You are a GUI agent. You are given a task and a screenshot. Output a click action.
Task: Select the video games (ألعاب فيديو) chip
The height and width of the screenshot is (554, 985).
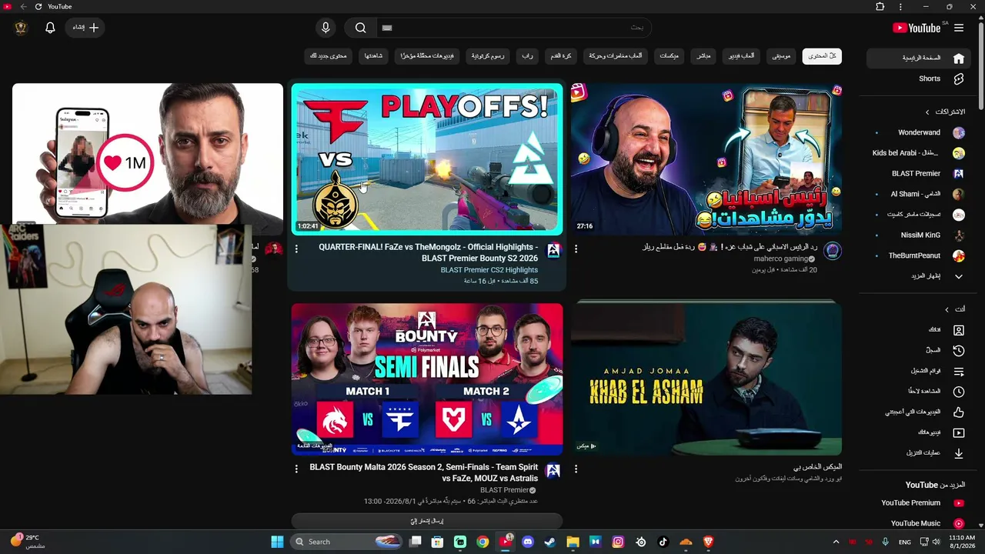[742, 56]
